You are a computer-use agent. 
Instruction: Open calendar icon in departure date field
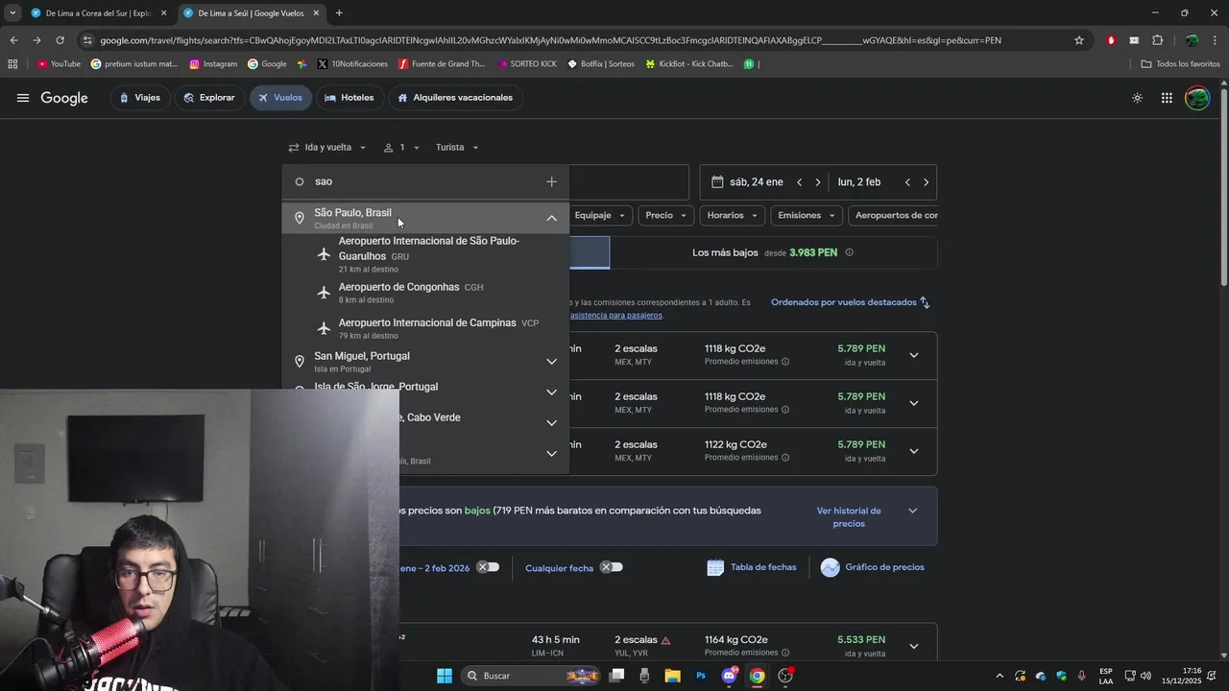717,182
